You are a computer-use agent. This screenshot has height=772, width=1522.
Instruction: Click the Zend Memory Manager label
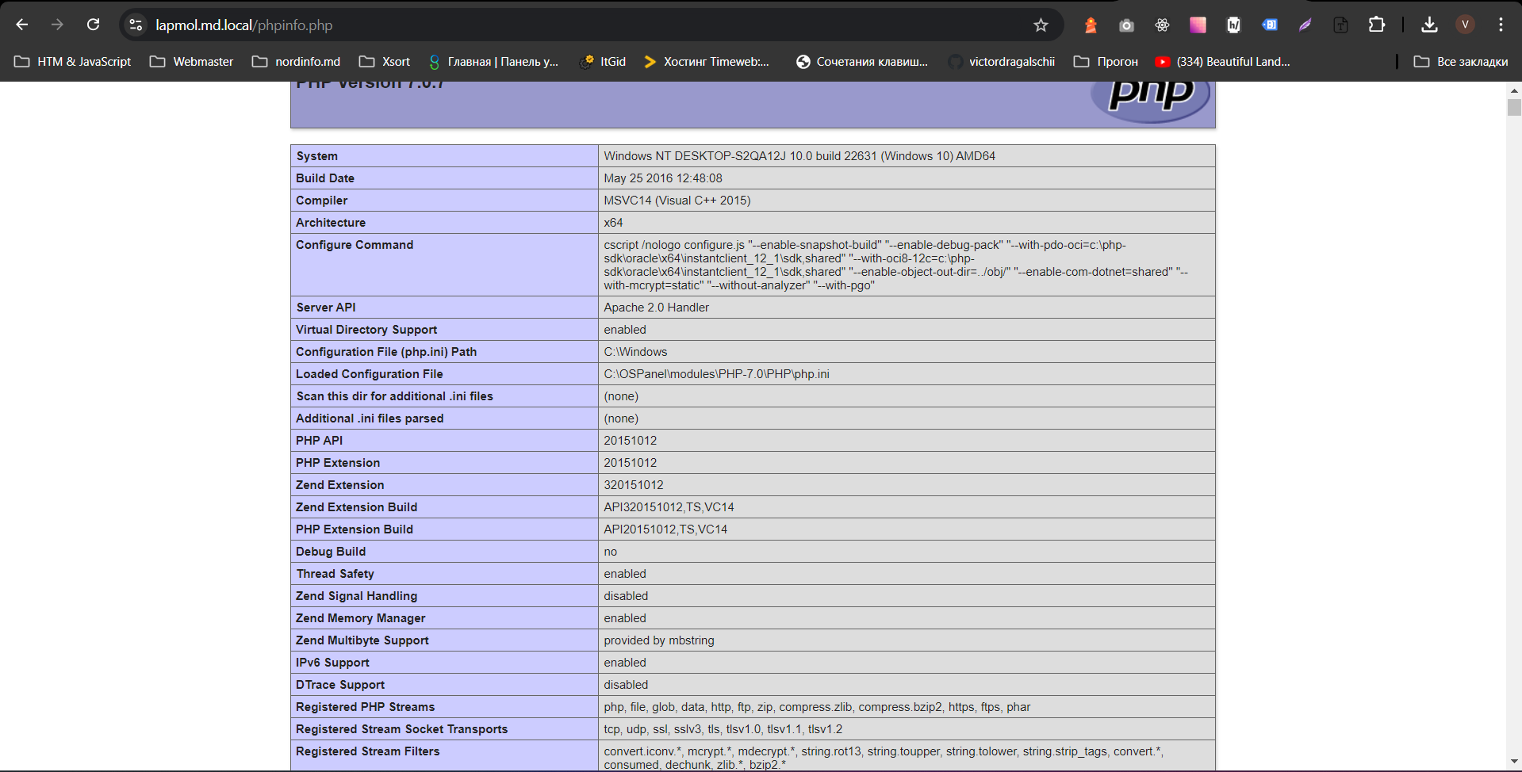pos(361,618)
